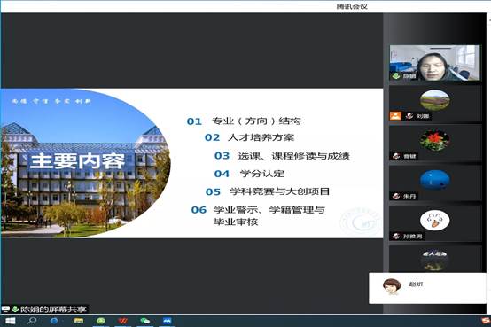Switch to the Tencent Meeting taskbar icon
This screenshot has height=327, width=491.
(x=168, y=321)
